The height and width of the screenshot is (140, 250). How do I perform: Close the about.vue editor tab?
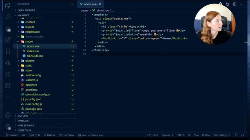(x=100, y=4)
